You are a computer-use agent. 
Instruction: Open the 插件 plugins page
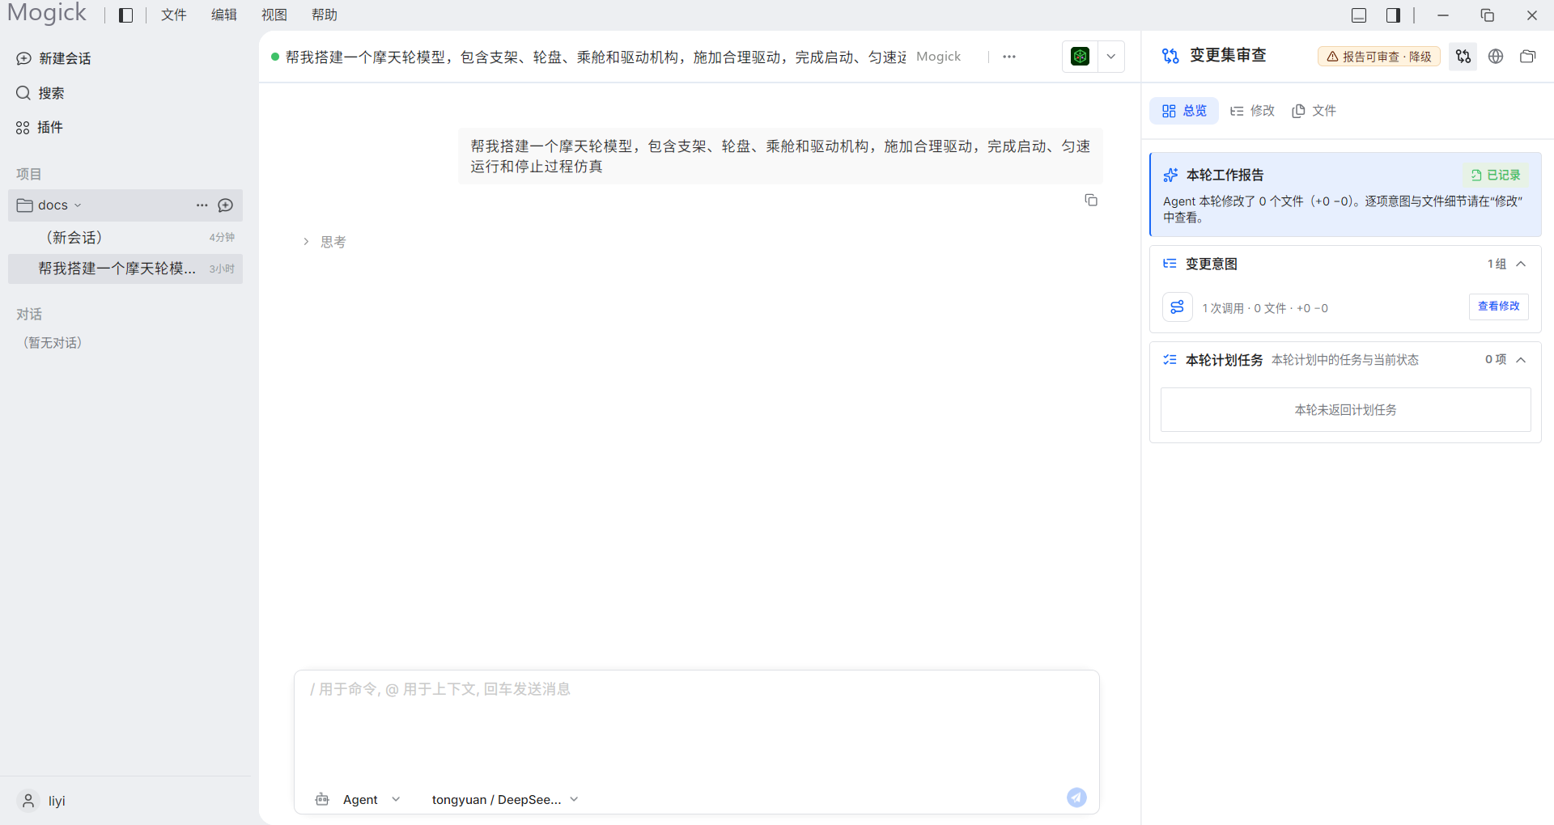[x=40, y=127]
